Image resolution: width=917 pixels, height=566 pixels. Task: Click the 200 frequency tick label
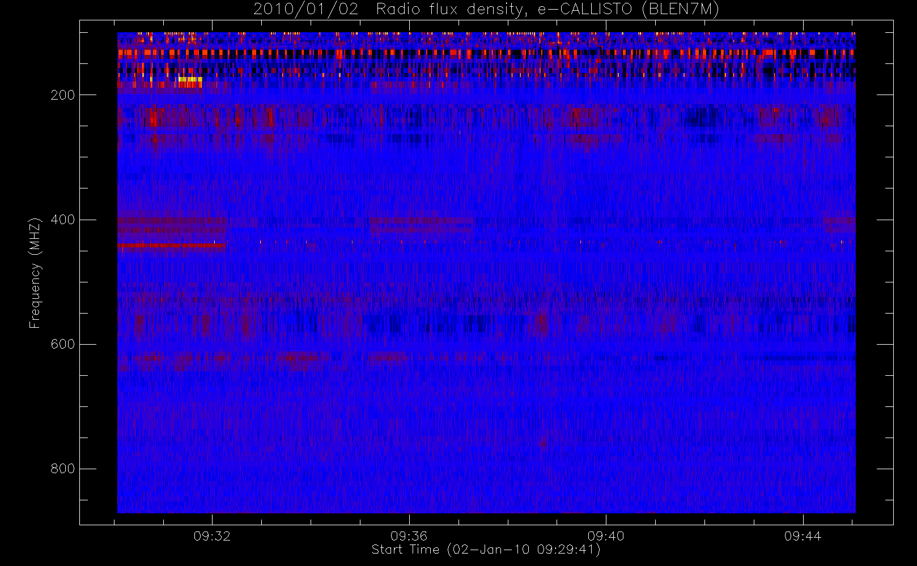point(62,95)
